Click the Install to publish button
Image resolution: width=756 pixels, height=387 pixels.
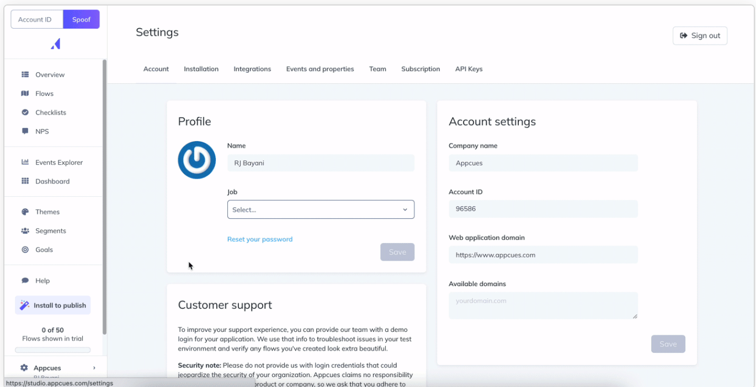pyautogui.click(x=53, y=305)
